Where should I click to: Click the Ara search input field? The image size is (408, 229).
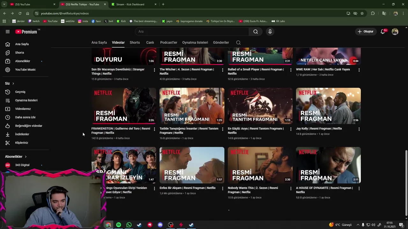(192, 31)
